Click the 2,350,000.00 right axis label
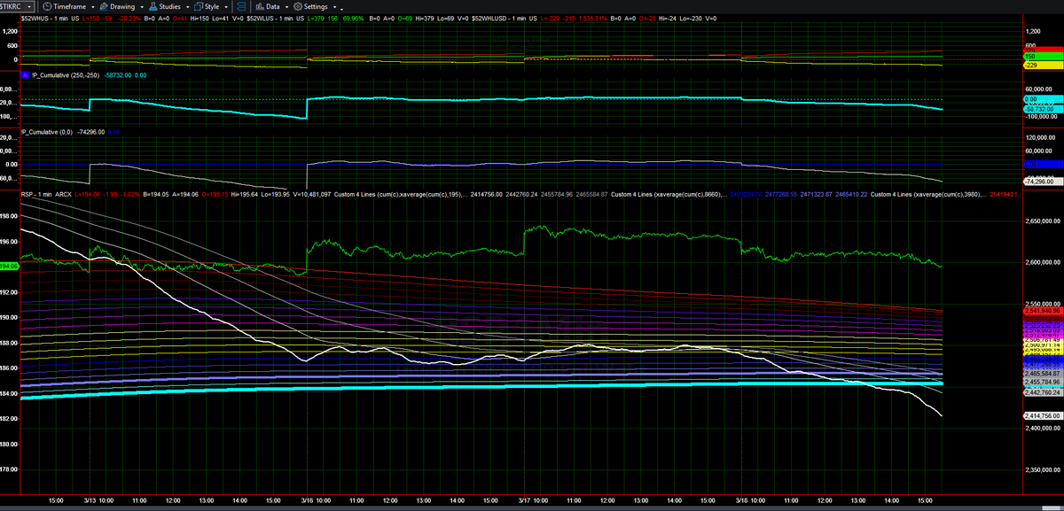The width and height of the screenshot is (1064, 511). point(1044,470)
